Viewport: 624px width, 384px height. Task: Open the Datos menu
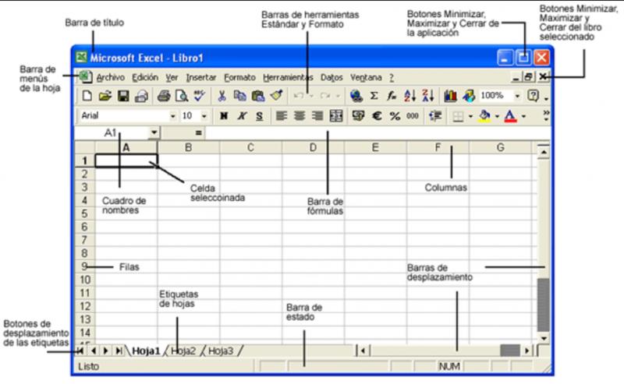point(331,78)
